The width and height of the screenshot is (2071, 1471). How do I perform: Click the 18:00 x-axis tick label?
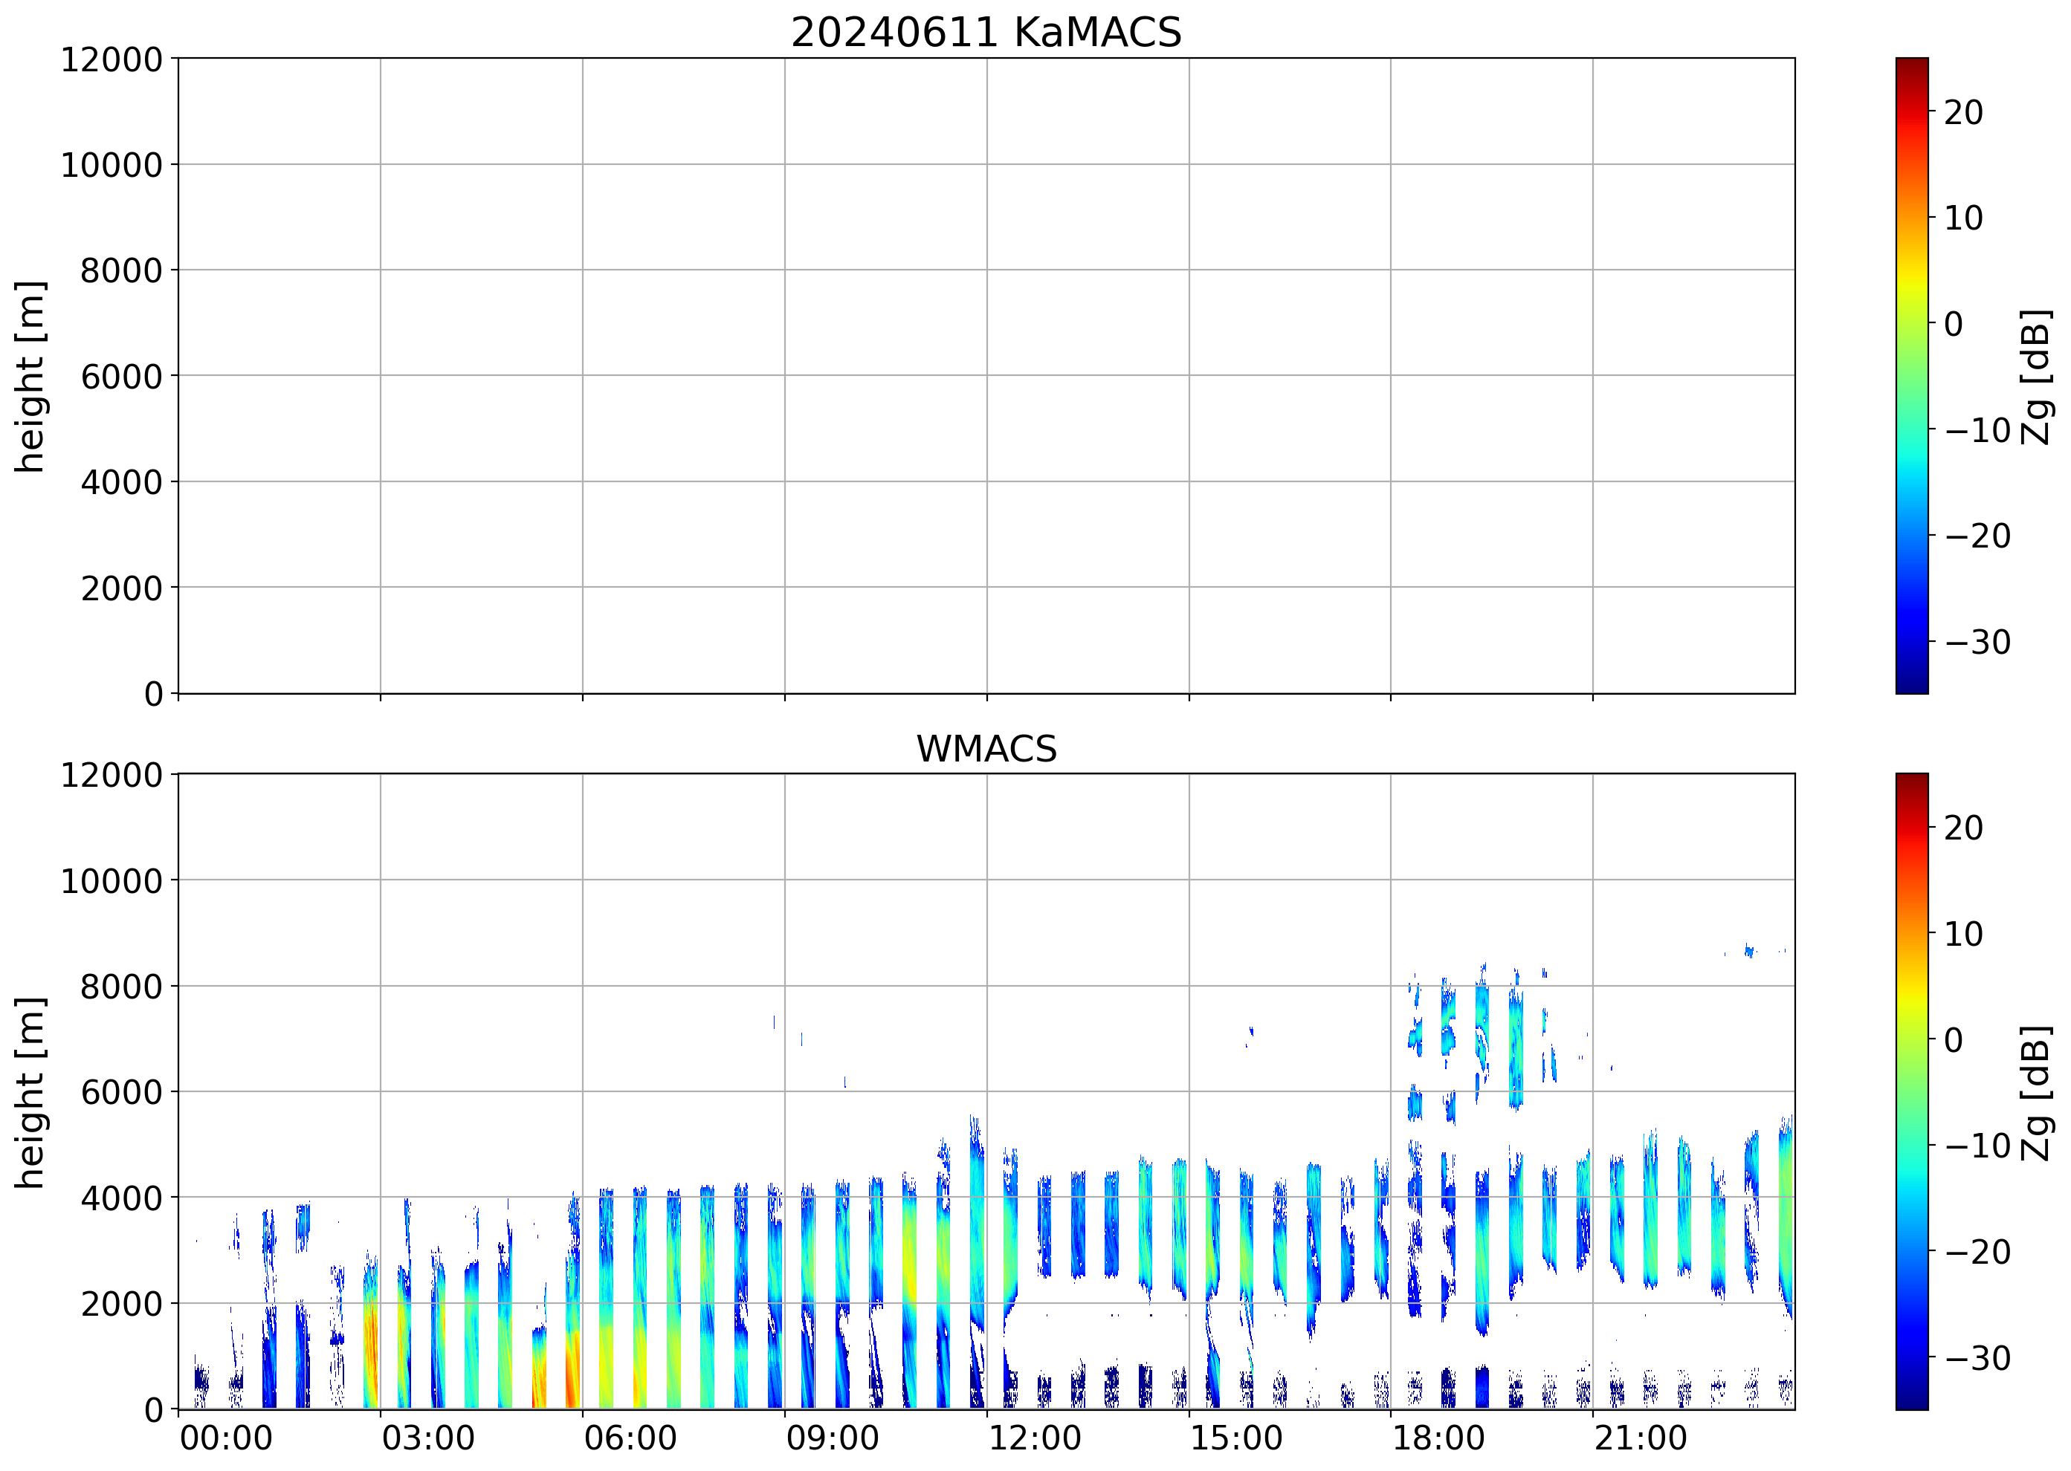tap(1438, 1438)
